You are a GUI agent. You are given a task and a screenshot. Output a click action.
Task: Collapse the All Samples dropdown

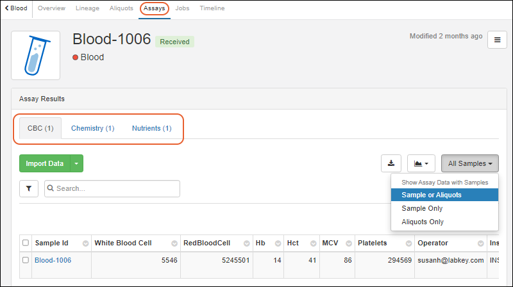(x=469, y=163)
